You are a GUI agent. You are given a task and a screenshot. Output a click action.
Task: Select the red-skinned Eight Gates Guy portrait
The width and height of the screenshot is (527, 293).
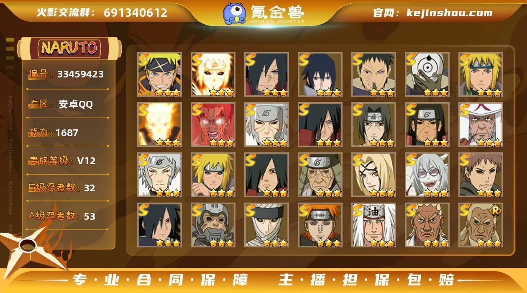tap(213, 124)
